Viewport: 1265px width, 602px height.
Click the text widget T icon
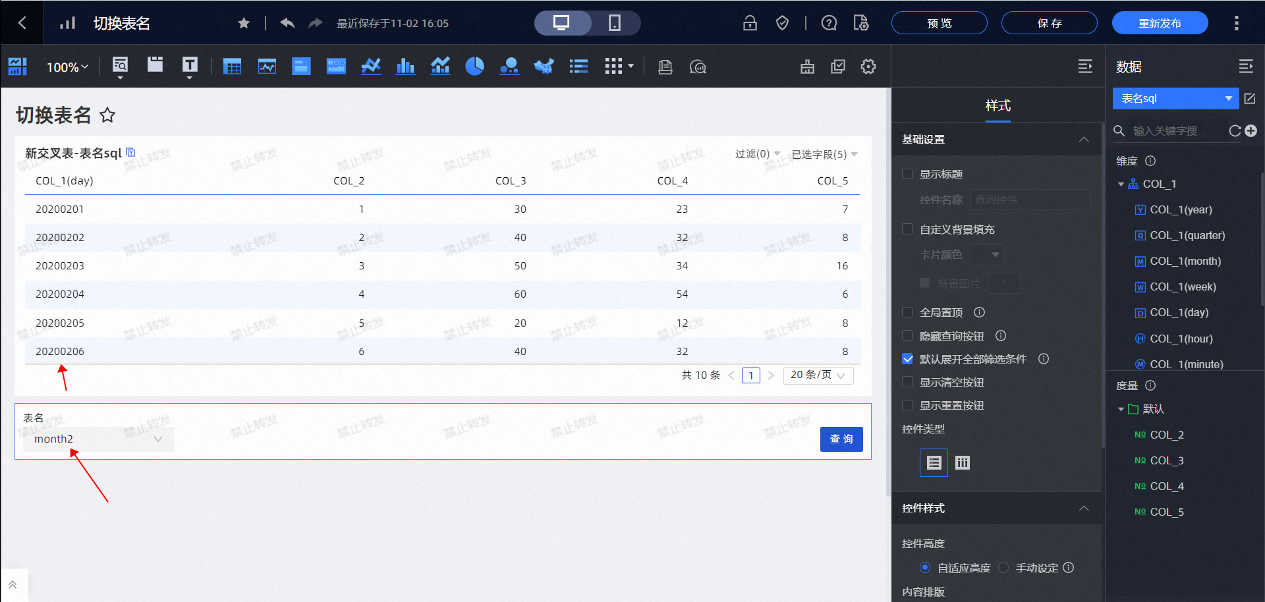pos(190,65)
